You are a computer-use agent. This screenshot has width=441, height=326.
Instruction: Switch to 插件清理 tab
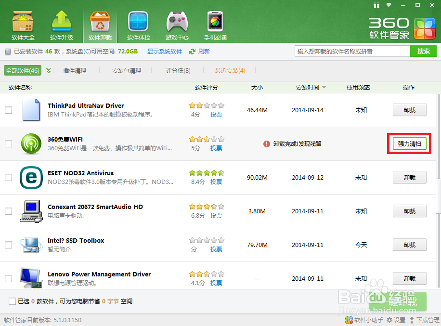75,71
